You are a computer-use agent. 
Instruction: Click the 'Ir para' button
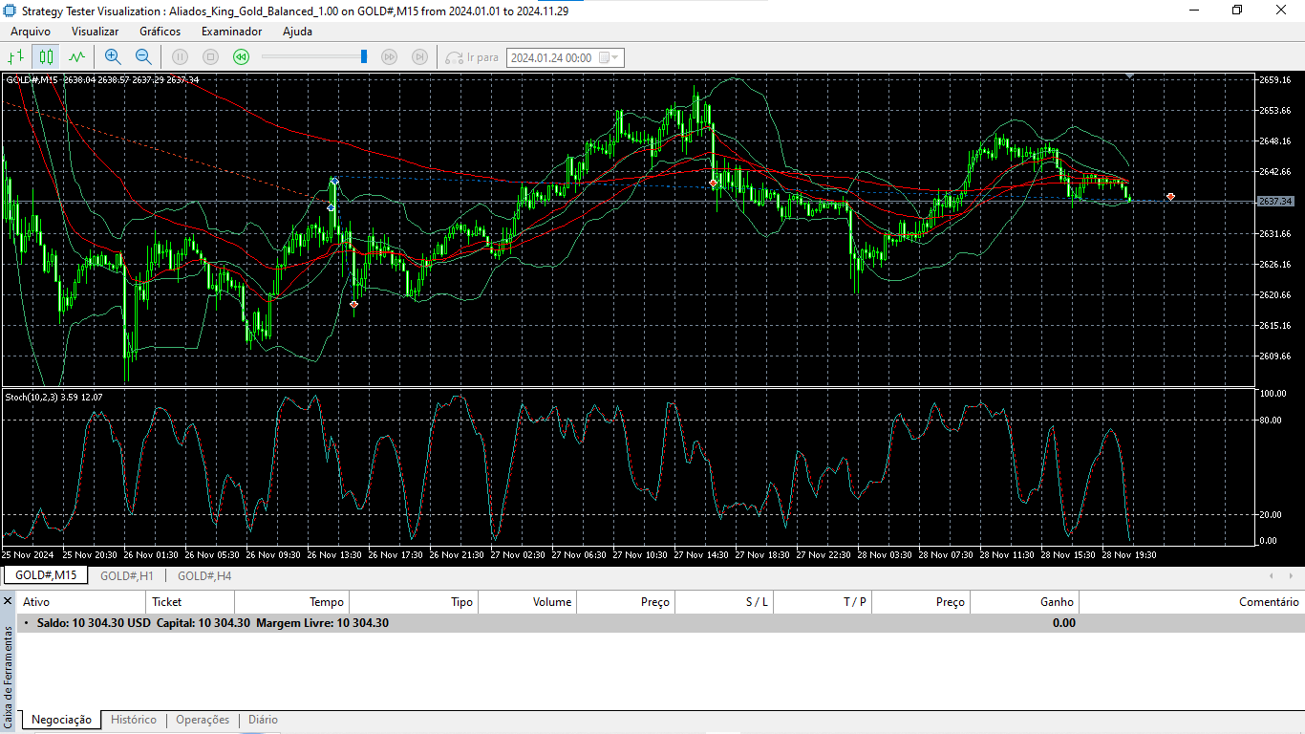(x=472, y=57)
